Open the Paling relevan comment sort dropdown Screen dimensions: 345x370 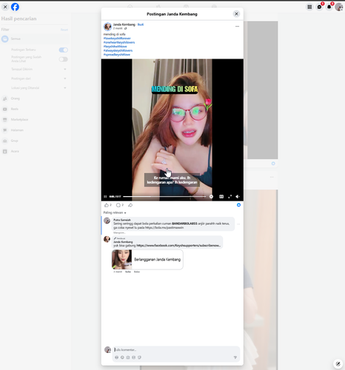[115, 212]
